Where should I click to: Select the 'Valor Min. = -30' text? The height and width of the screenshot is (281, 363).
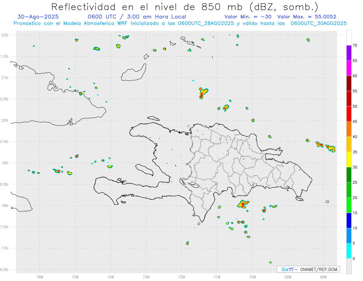point(248,17)
